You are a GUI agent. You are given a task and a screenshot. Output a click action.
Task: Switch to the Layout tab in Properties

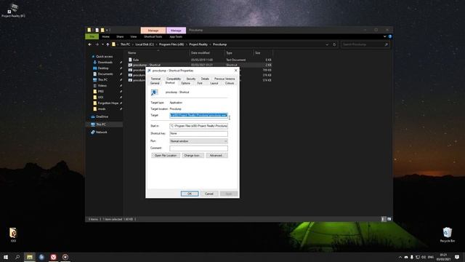(214, 84)
